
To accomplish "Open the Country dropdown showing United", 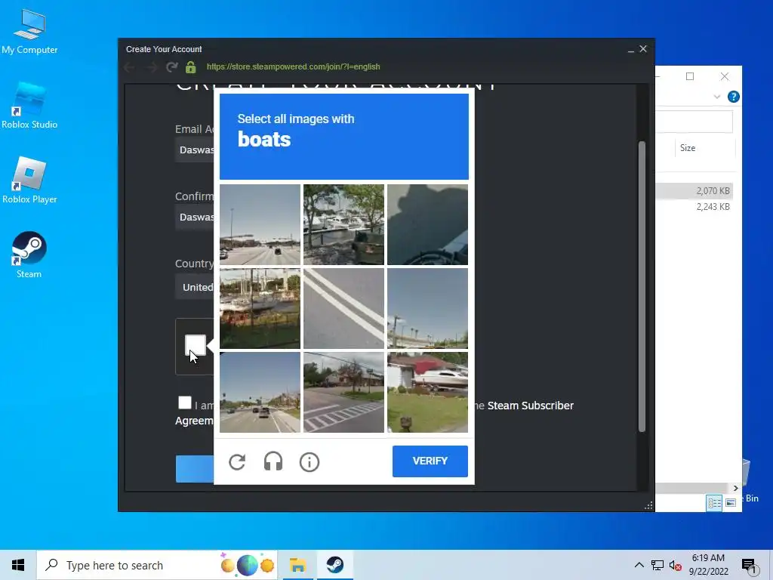I will tap(195, 287).
